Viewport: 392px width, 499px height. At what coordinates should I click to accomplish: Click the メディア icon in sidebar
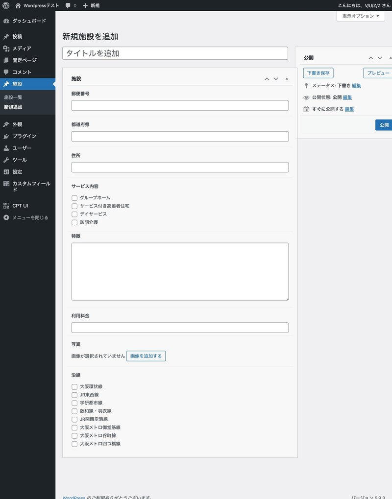click(x=6, y=48)
